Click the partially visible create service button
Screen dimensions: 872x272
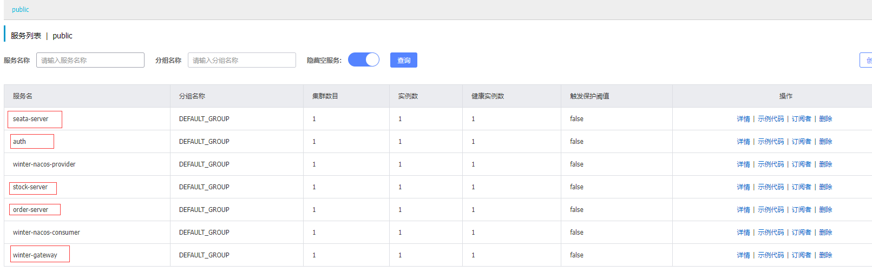866,60
